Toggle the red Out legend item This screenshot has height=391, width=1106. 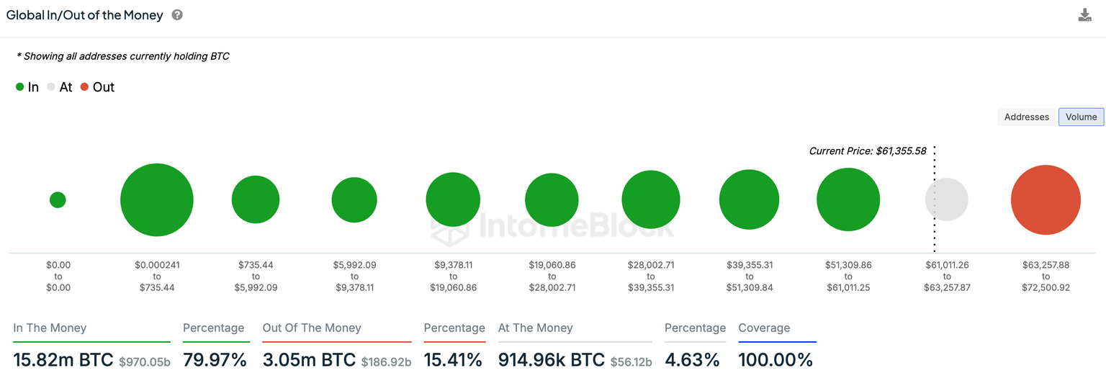[97, 87]
